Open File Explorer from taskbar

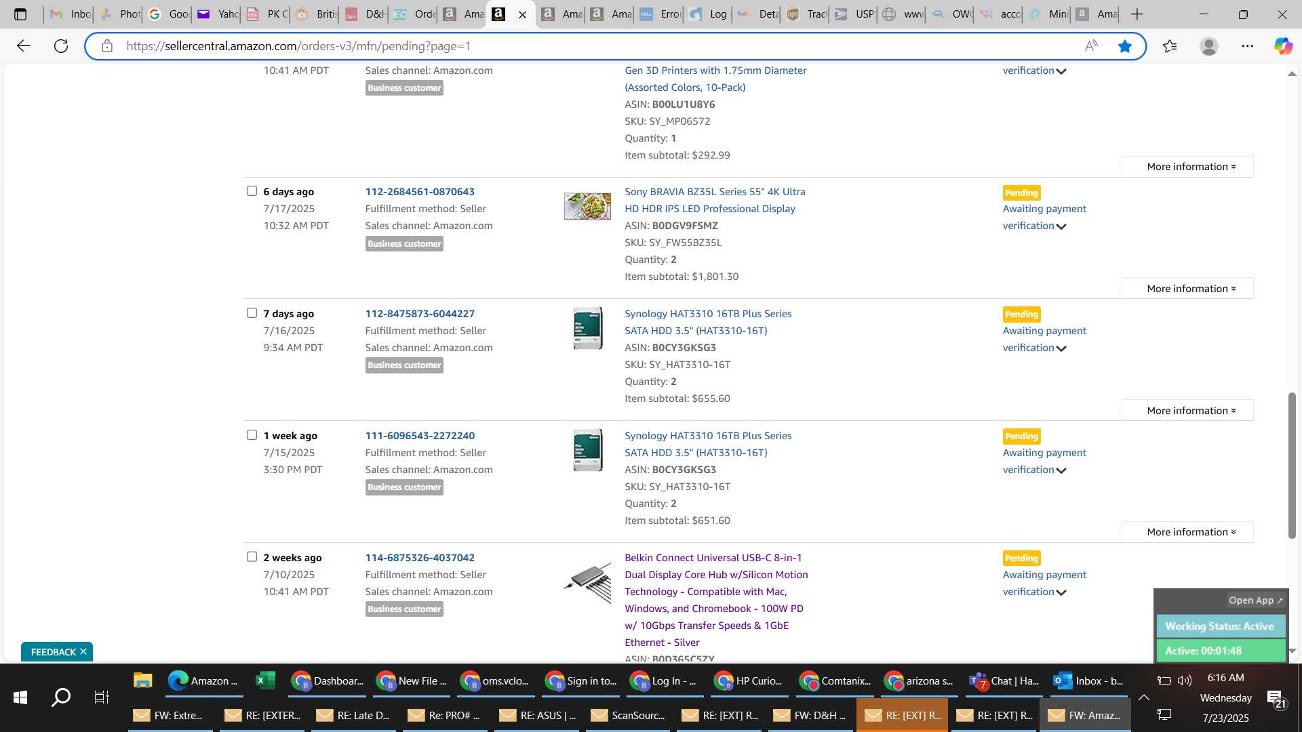pyautogui.click(x=142, y=680)
